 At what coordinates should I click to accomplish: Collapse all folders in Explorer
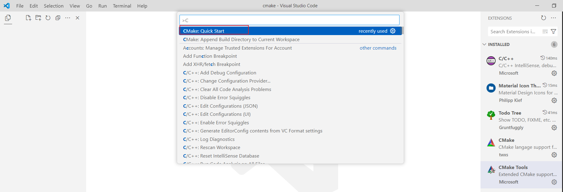point(58,18)
